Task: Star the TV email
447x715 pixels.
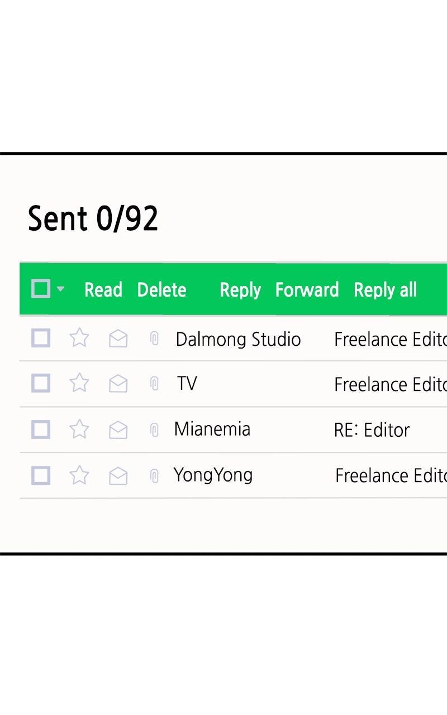Action: coord(79,383)
